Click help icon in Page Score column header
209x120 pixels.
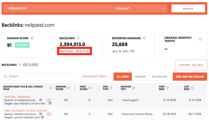coord(90,88)
